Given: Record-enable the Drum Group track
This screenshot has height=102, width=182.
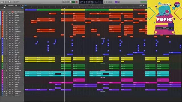Looking at the screenshot, I should coord(13,12).
